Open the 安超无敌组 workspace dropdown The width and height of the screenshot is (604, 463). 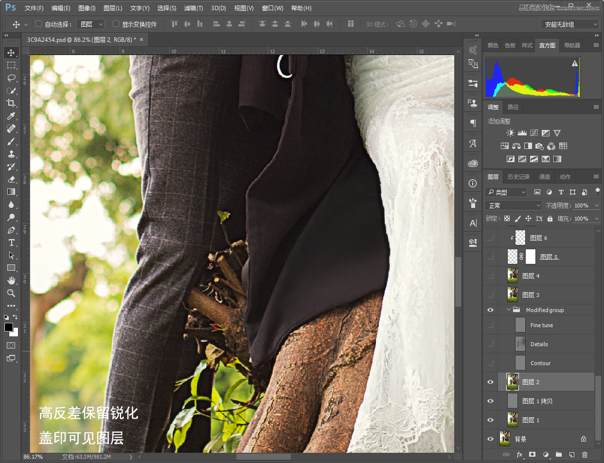point(569,24)
